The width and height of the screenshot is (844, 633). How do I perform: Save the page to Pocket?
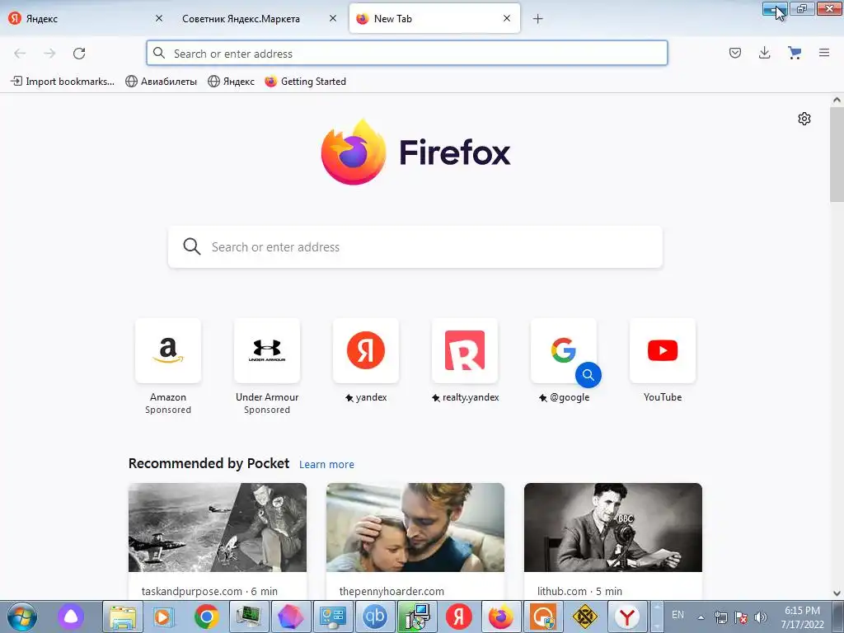[735, 53]
